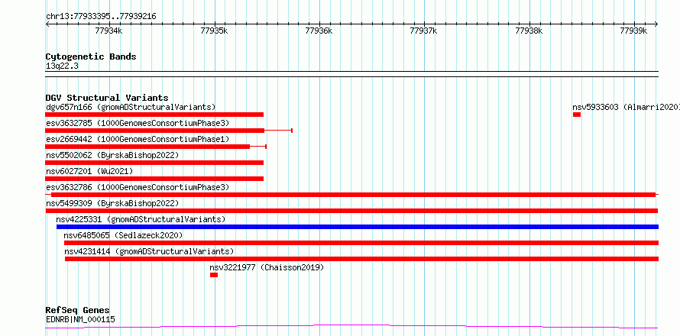Click the esv2669442 red variant bar
Image resolution: width=680 pixels, height=336 pixels.
156,147
